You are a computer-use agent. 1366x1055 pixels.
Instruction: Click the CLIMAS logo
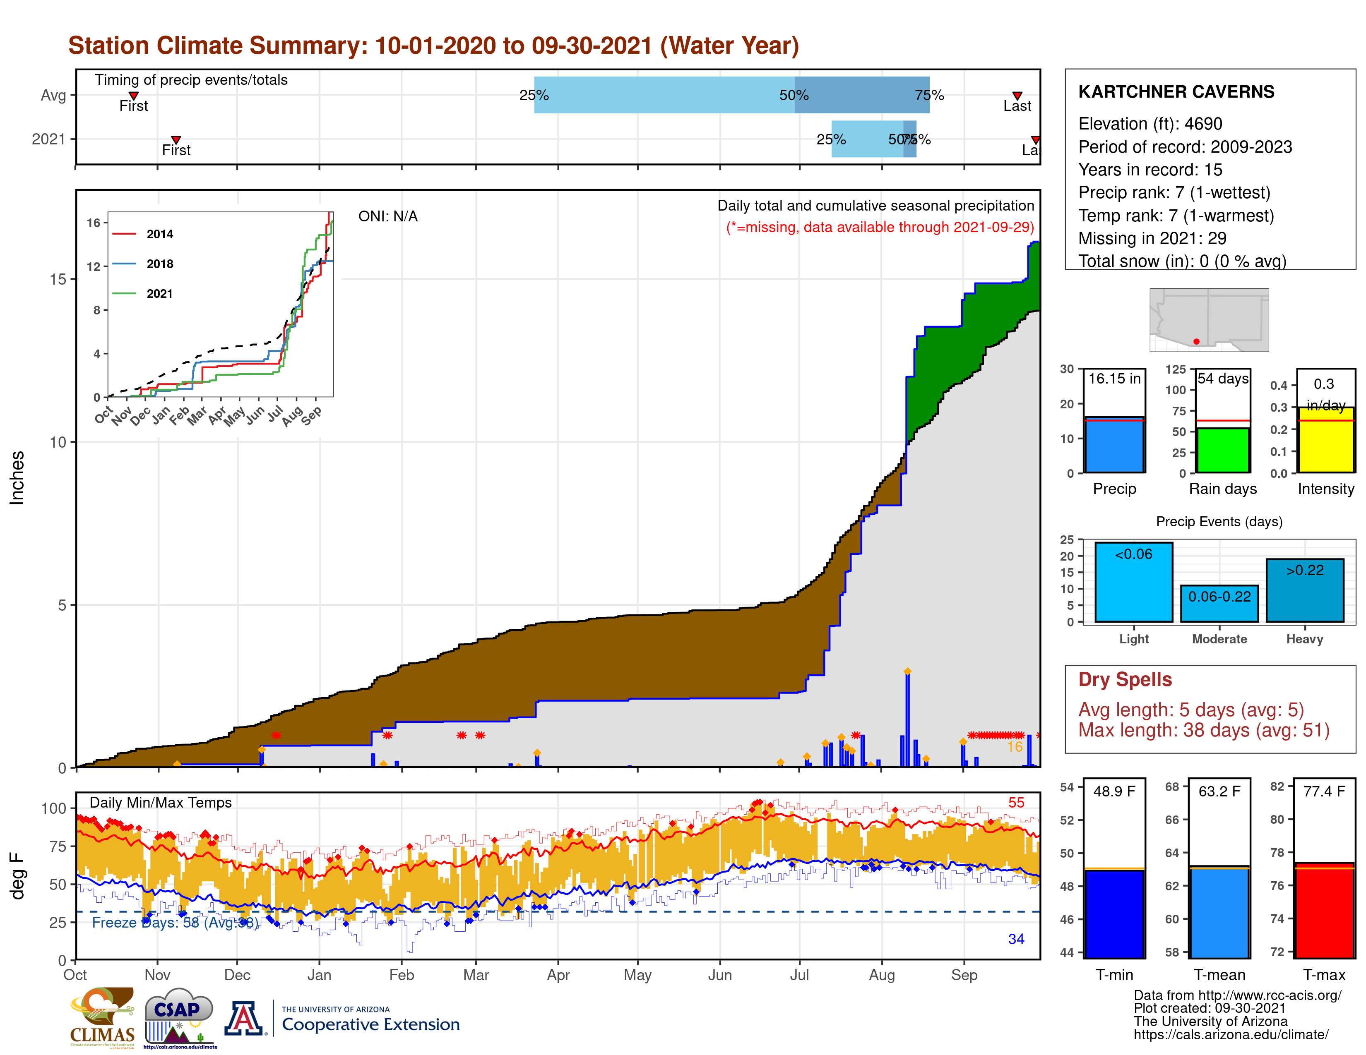pyautogui.click(x=102, y=1017)
